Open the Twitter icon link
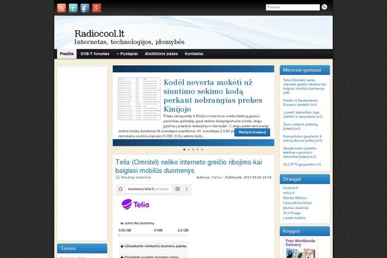387x258 pixels. point(73,8)
